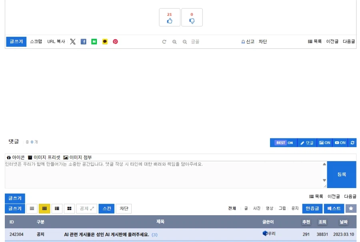Share the post via KakaoTalk icon
This screenshot has height=242, width=360.
point(105,42)
